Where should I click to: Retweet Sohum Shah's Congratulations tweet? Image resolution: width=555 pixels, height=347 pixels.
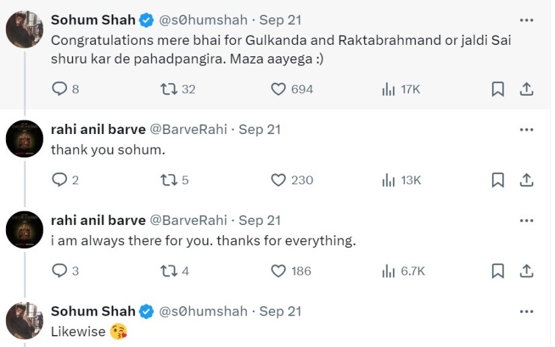pos(169,89)
